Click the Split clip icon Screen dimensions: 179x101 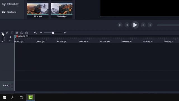[27, 33]
